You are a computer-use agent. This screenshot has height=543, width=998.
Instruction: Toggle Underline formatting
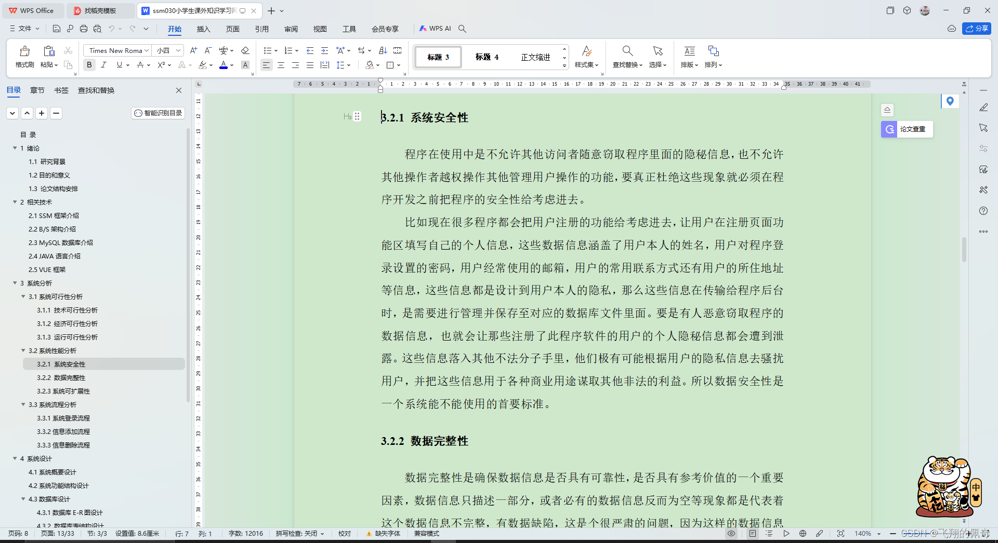tap(120, 65)
